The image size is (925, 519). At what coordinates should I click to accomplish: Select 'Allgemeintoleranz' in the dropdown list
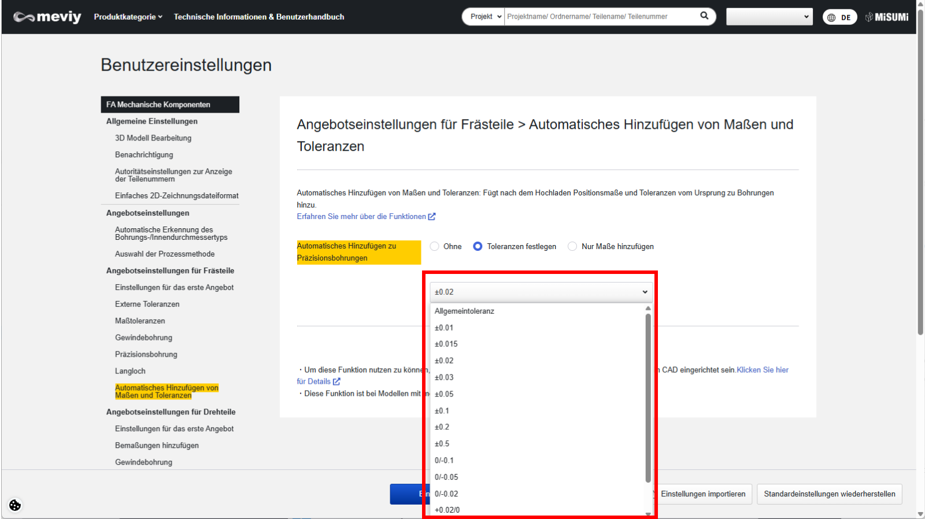tap(465, 311)
